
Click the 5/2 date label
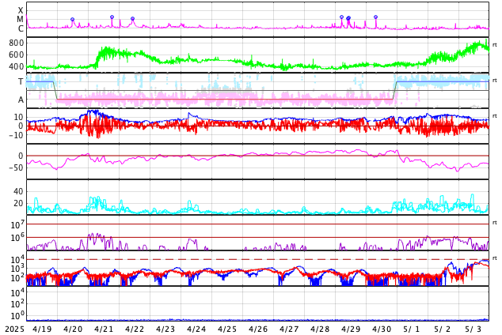click(x=443, y=329)
